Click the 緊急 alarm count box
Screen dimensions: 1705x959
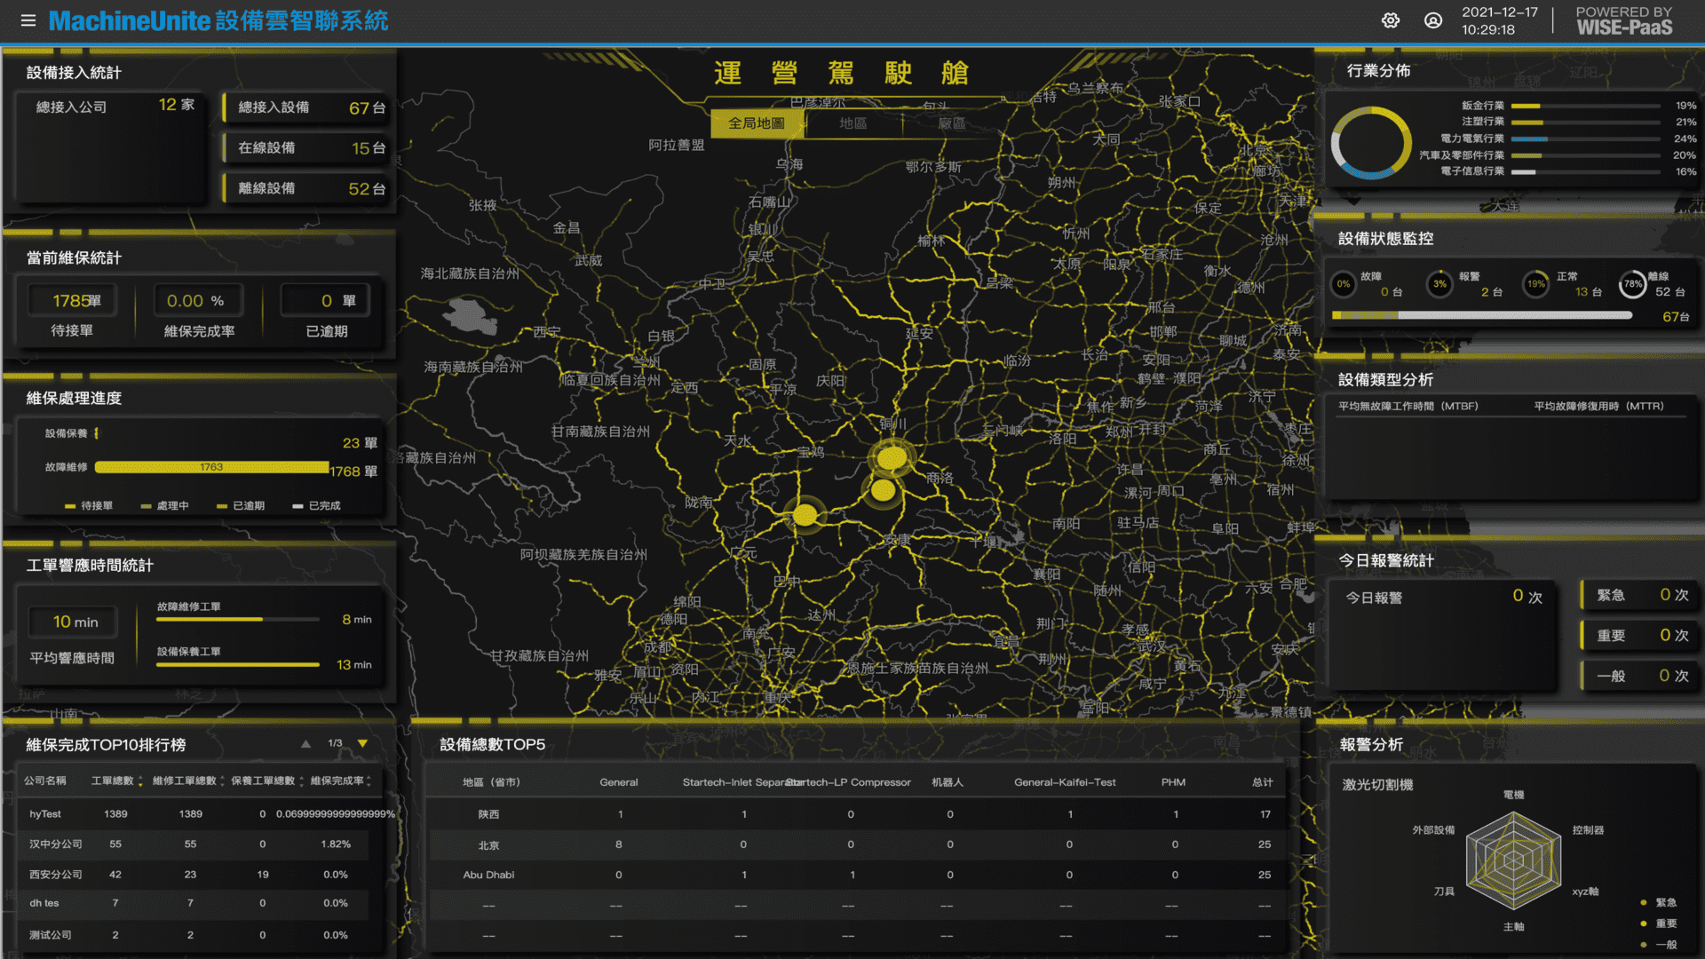(x=1640, y=595)
